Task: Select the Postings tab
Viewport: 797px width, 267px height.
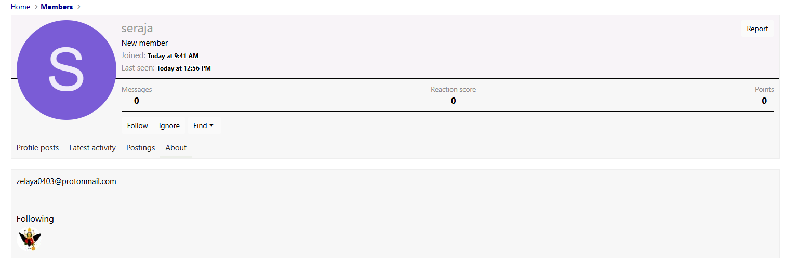Action: 140,148
